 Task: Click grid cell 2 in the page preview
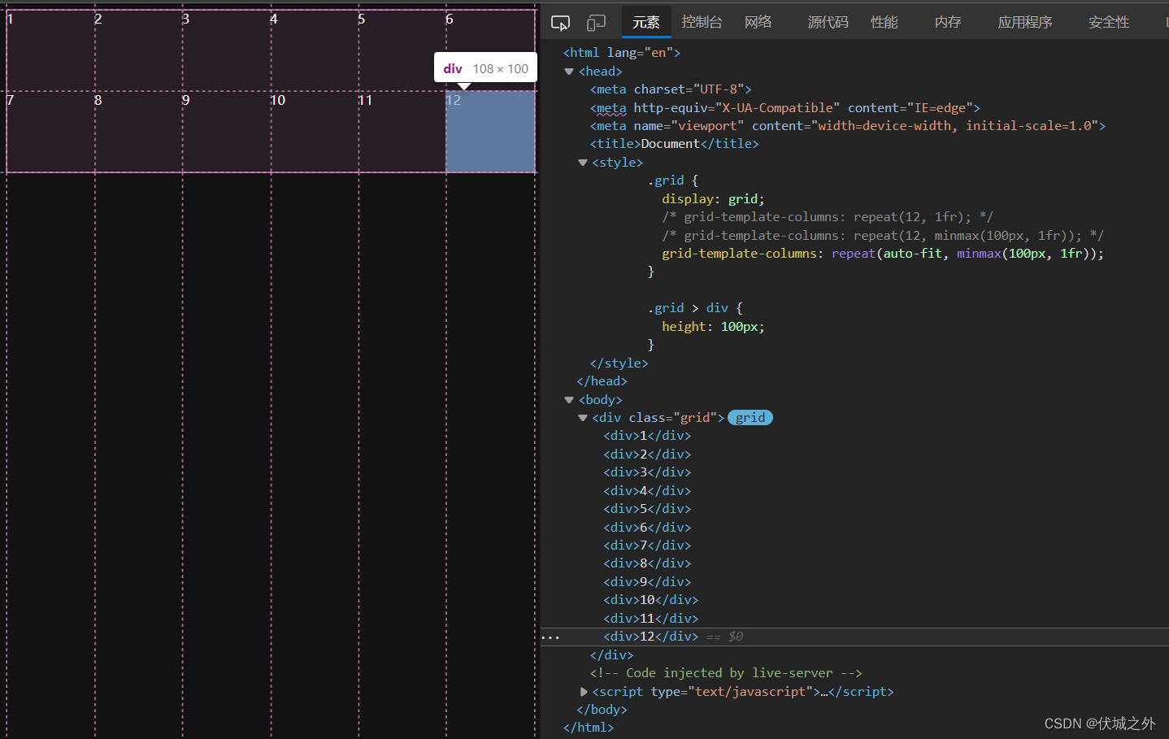click(138, 50)
